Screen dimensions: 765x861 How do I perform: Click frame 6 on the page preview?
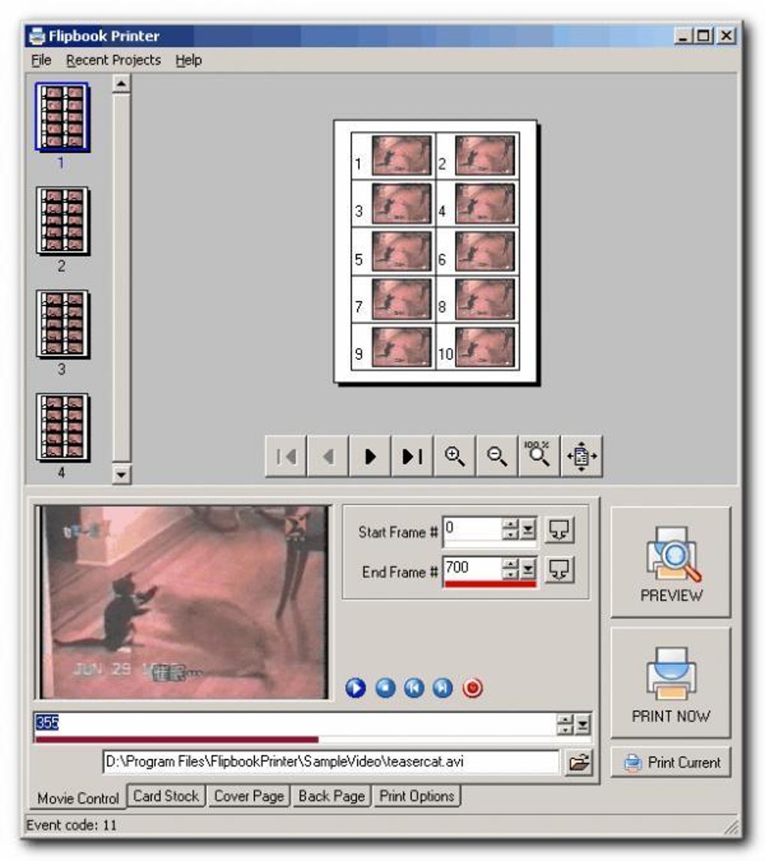(485, 251)
